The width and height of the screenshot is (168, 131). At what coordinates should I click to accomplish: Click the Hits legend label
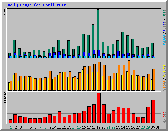[164, 13]
